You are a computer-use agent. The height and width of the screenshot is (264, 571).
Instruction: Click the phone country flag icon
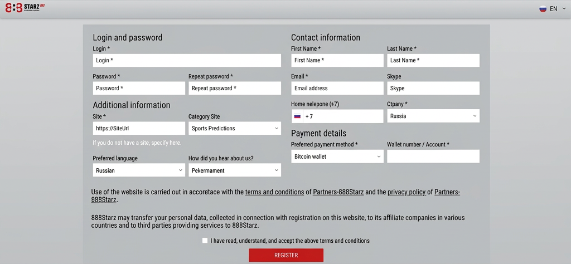pyautogui.click(x=297, y=116)
